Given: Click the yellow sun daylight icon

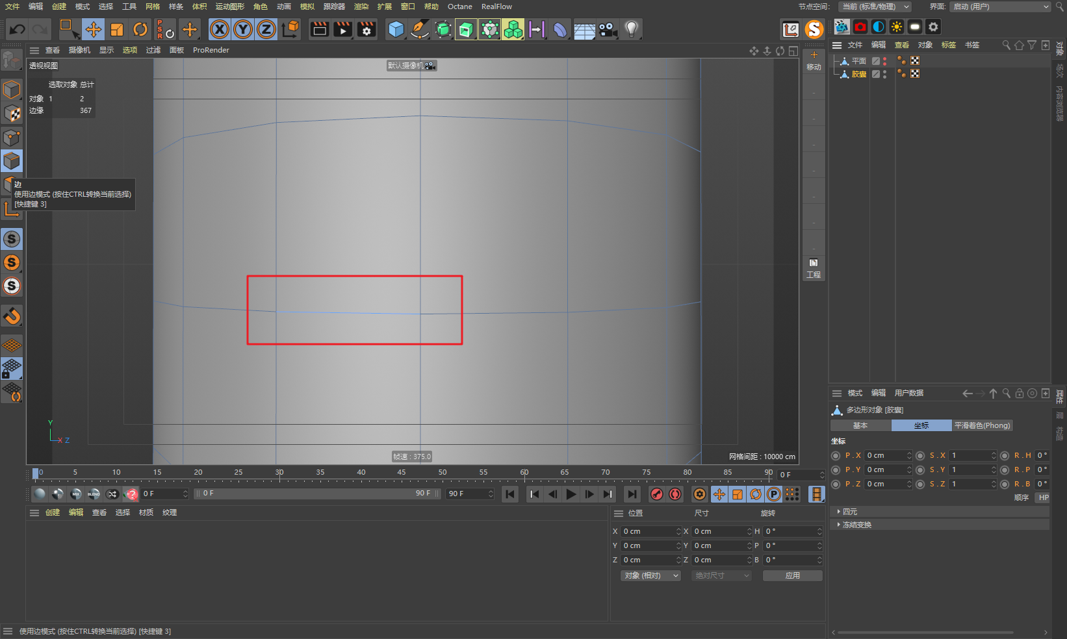Looking at the screenshot, I should (x=897, y=27).
